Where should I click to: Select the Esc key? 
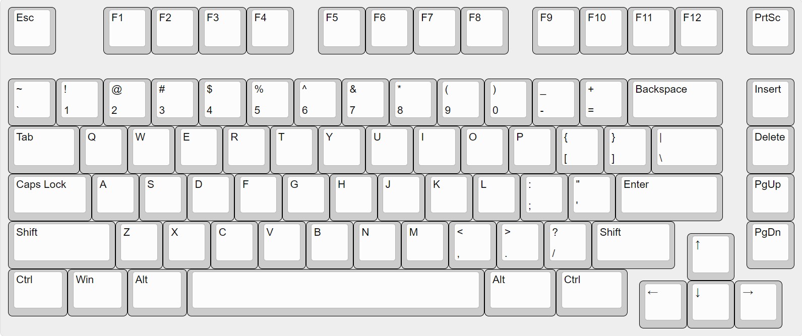tap(32, 31)
